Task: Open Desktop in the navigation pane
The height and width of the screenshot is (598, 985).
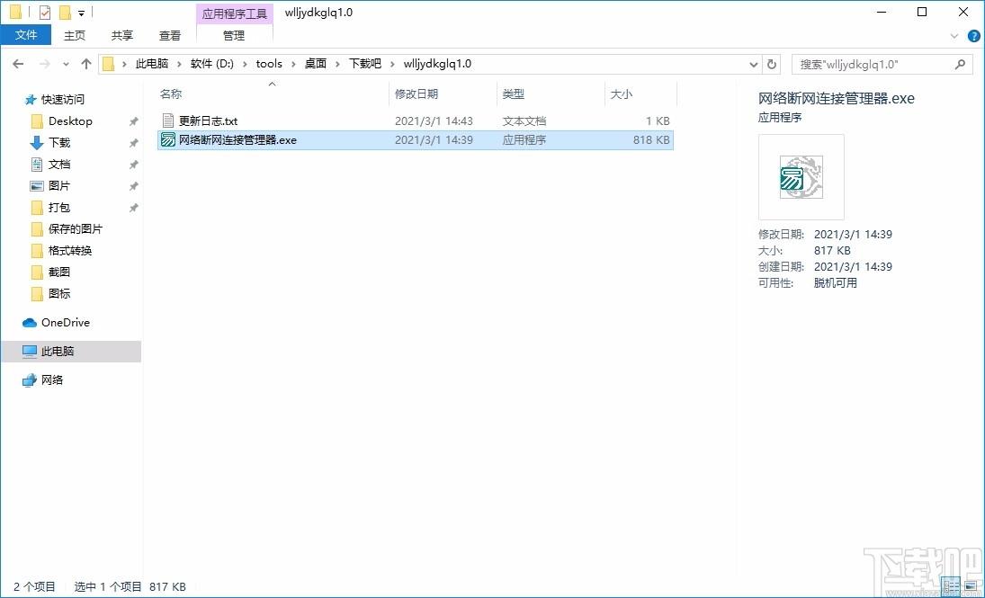Action: [x=70, y=121]
